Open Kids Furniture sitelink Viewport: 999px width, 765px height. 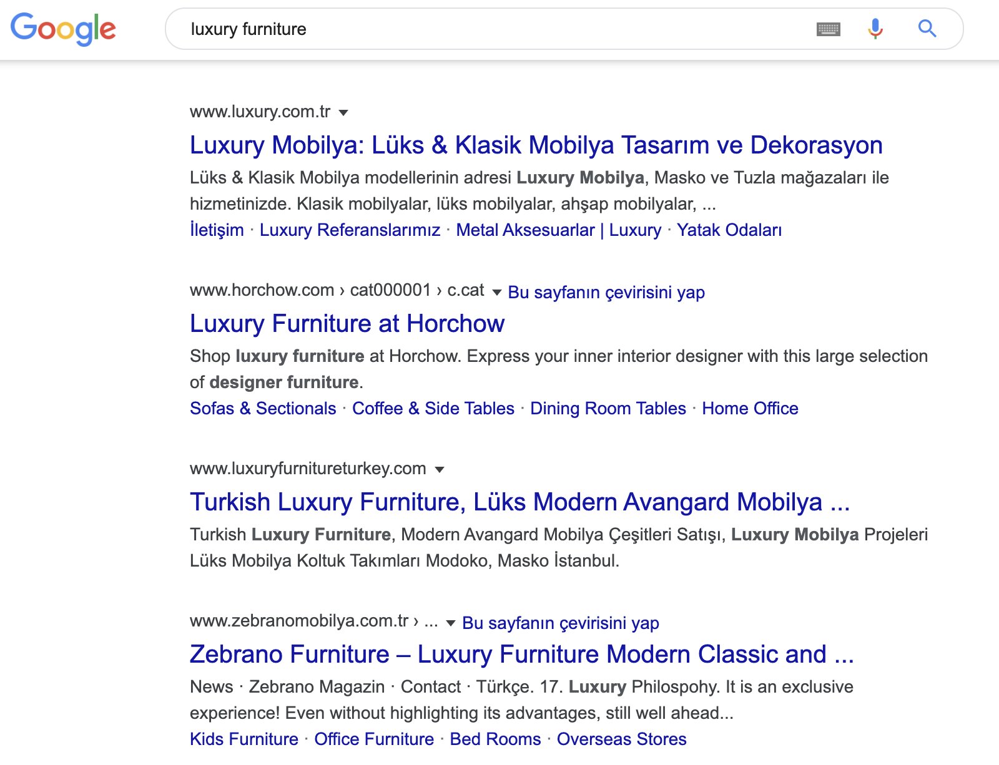244,739
